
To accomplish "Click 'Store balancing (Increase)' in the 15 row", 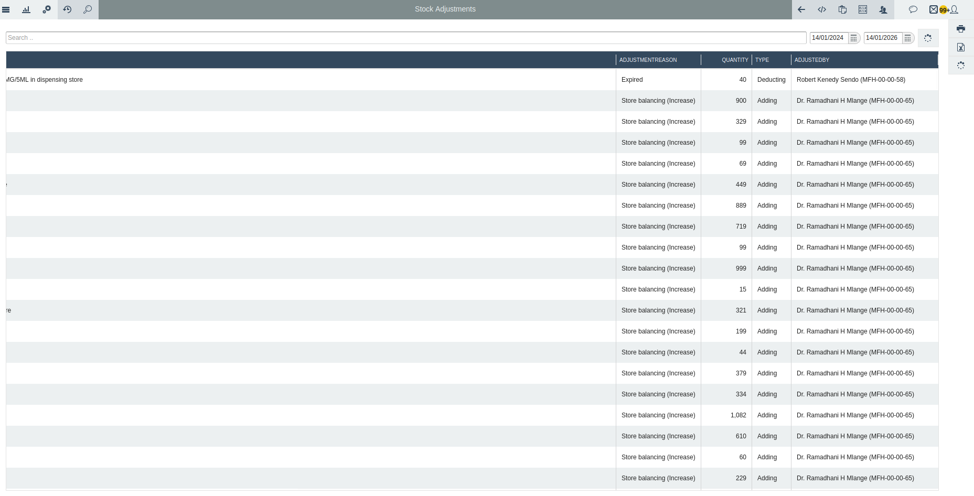I will coord(658,289).
